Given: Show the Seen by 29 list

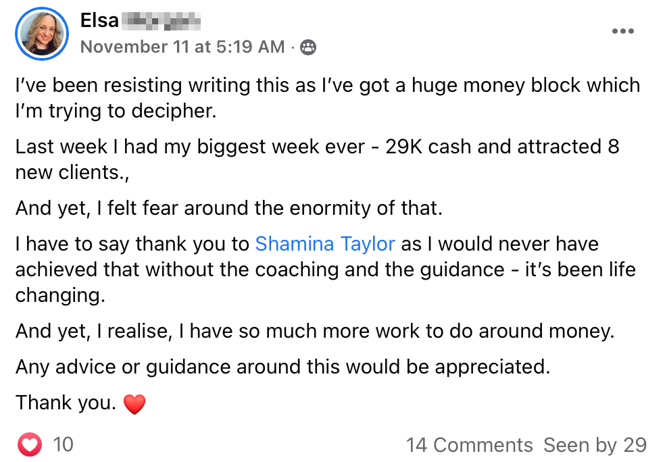Looking at the screenshot, I should pyautogui.click(x=595, y=445).
